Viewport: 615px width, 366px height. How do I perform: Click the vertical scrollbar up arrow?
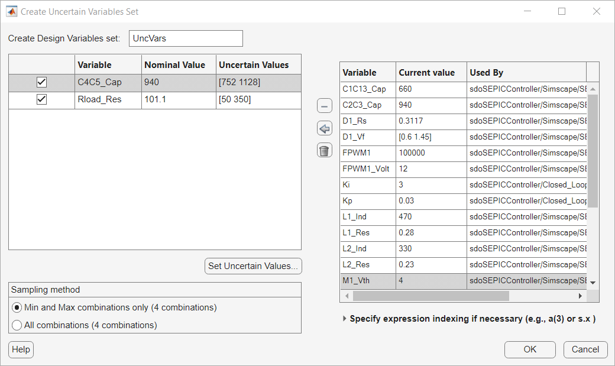(593, 89)
